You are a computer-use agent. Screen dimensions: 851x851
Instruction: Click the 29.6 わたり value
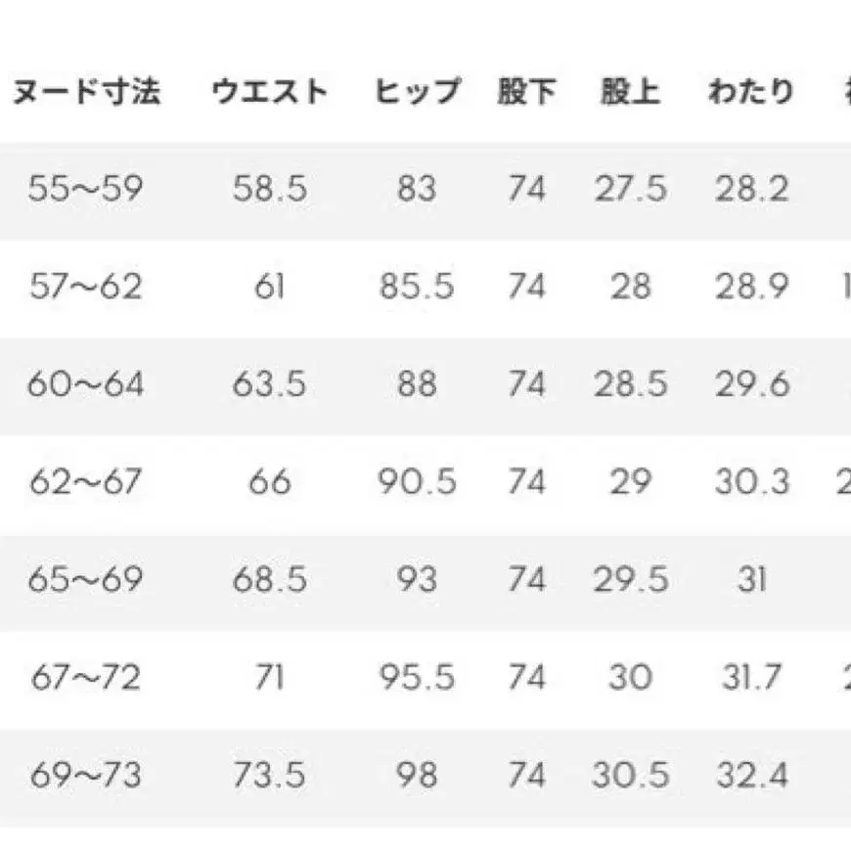(750, 384)
